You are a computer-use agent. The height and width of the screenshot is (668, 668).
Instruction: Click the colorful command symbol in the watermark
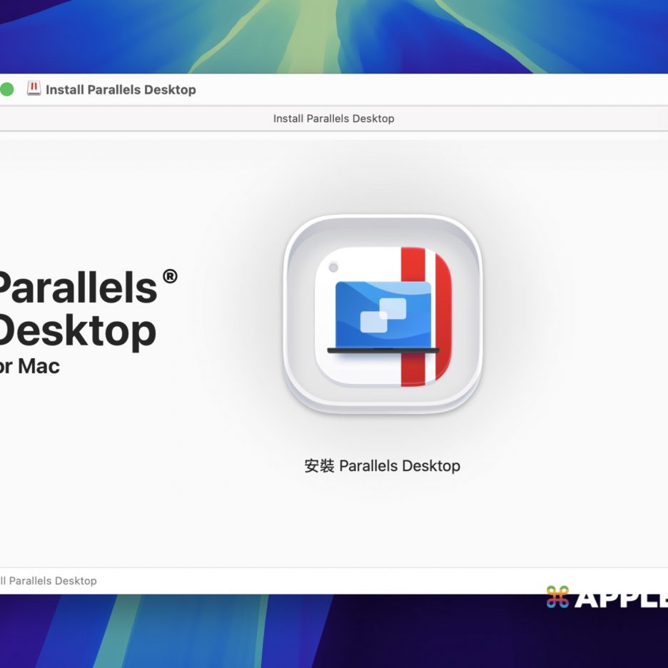point(557,597)
